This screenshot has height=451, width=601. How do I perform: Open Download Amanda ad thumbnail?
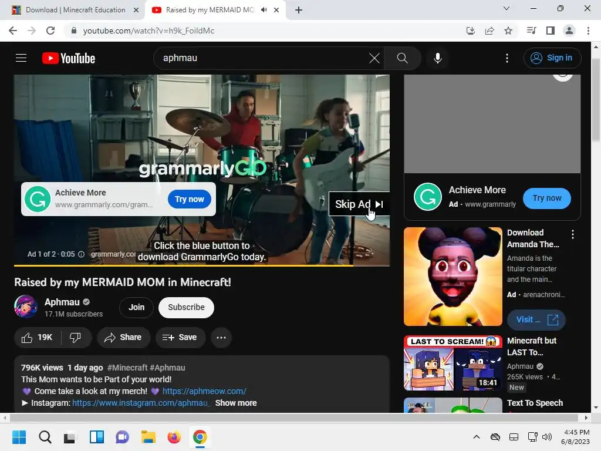click(x=453, y=277)
